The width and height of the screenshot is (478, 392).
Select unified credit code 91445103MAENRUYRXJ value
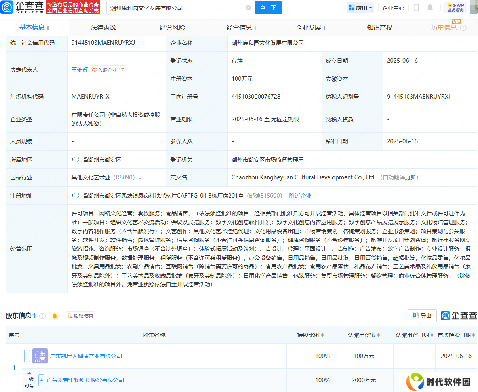[x=103, y=43]
